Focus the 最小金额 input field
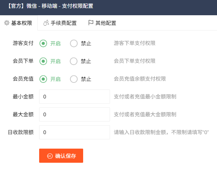The height and width of the screenshot is (175, 217). [x=75, y=97]
